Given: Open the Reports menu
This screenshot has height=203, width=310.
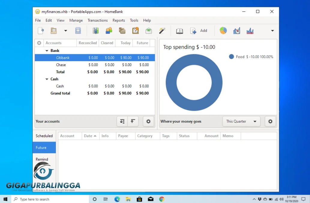Looking at the screenshot, I should click(119, 20).
